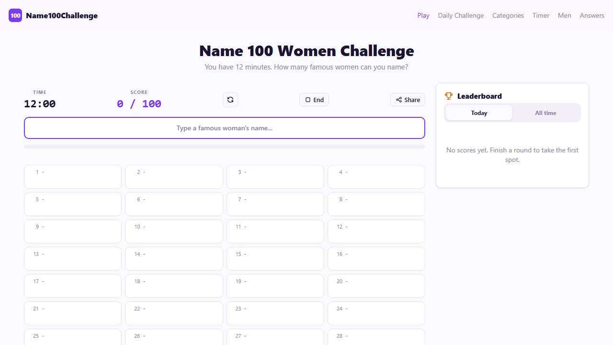
Task: Switch leaderboard to All time
Action: 545,113
